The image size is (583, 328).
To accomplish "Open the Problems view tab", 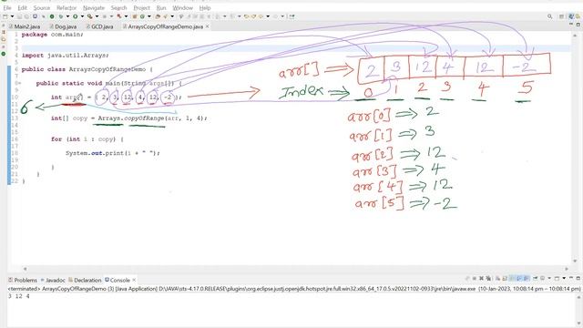I will [x=23, y=280].
